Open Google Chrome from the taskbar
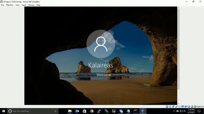The width and height of the screenshot is (204, 114). coord(92,111)
